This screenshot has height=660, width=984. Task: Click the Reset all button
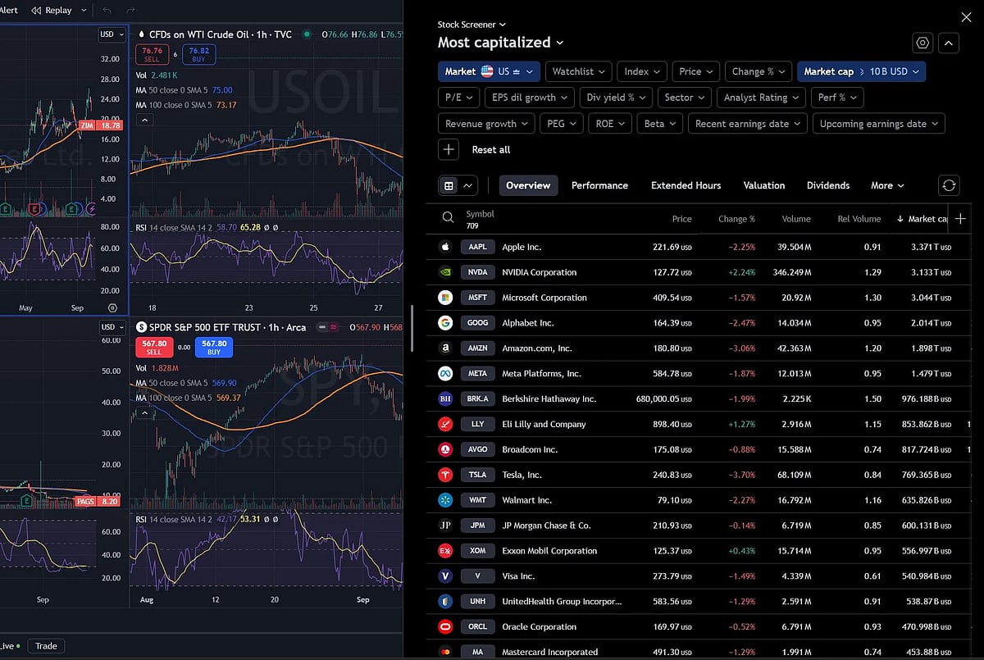(x=490, y=149)
